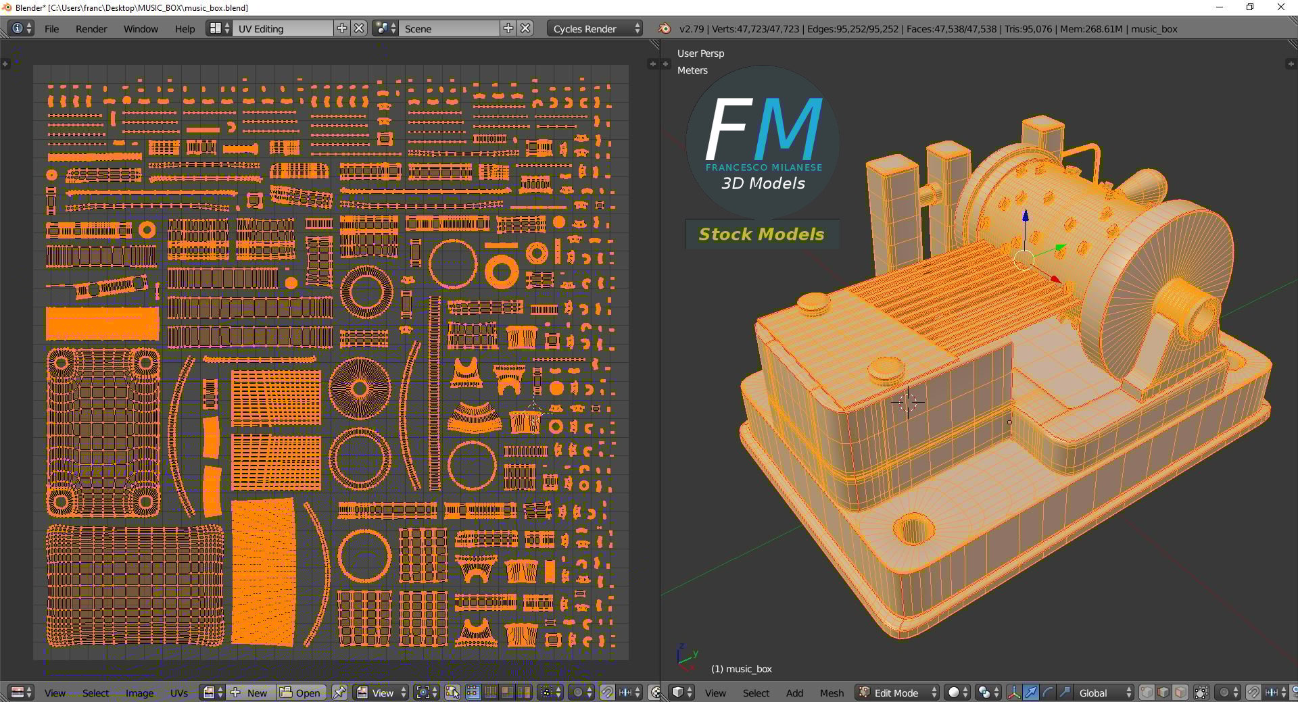Enable rotate manipulator arc icon
Screen dimensions: 1298x702
point(1047,693)
